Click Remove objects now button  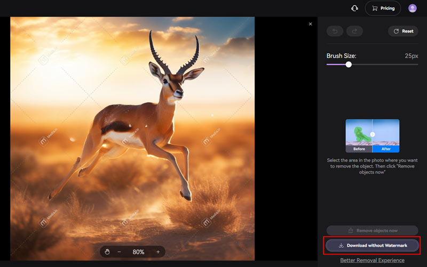(372, 231)
